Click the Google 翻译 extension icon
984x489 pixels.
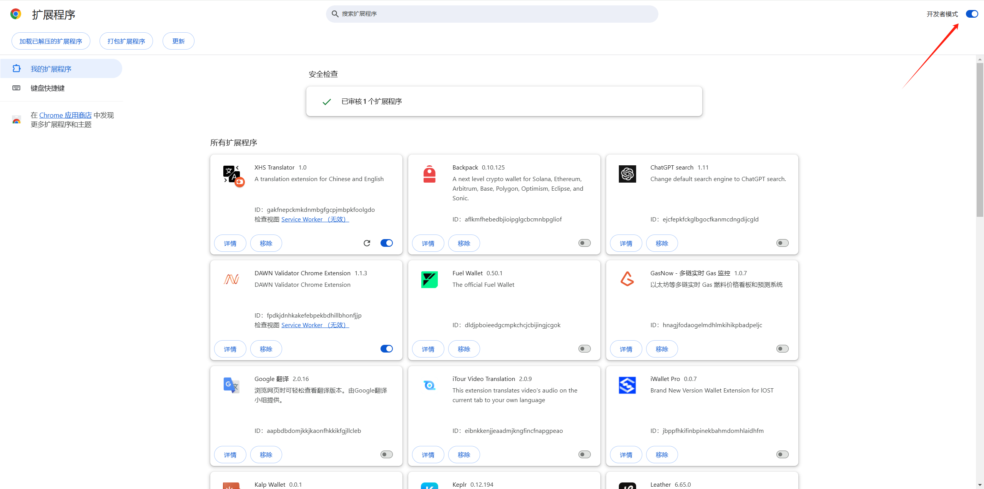(x=231, y=385)
